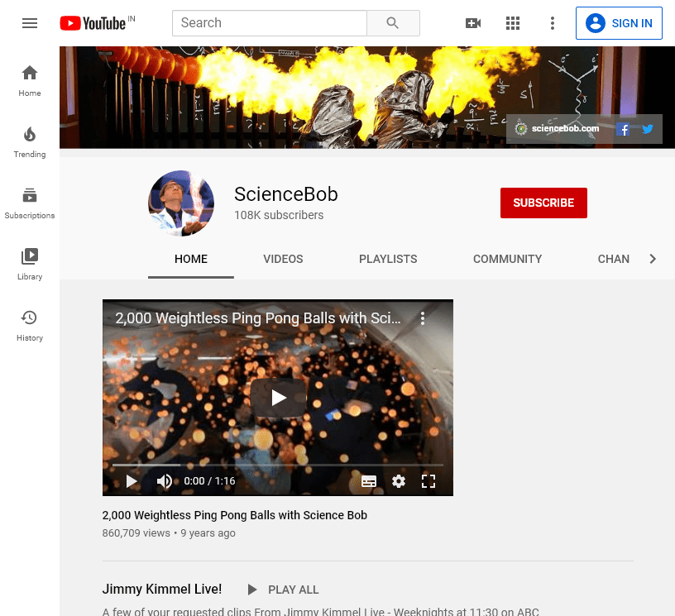Switch to the VIDEOS tab
The image size is (675, 616).
click(x=283, y=259)
